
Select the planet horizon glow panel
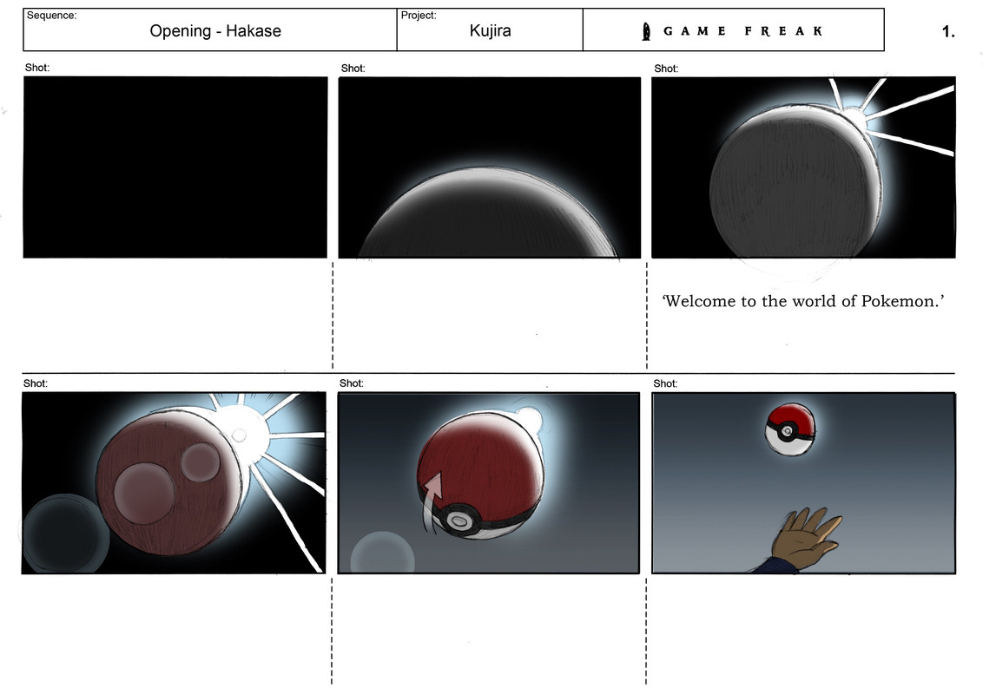coord(490,168)
